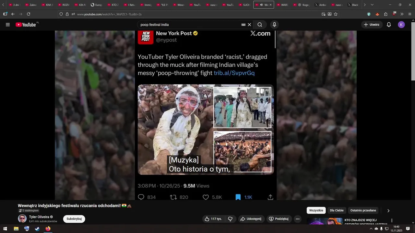Open picture-in-picture icon in address bar

pos(324,14)
